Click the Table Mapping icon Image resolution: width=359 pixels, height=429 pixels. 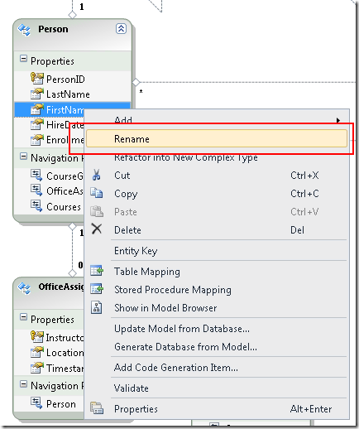click(x=97, y=271)
